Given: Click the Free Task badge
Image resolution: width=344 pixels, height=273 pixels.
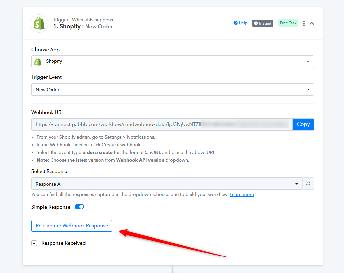Looking at the screenshot, I should click(288, 23).
